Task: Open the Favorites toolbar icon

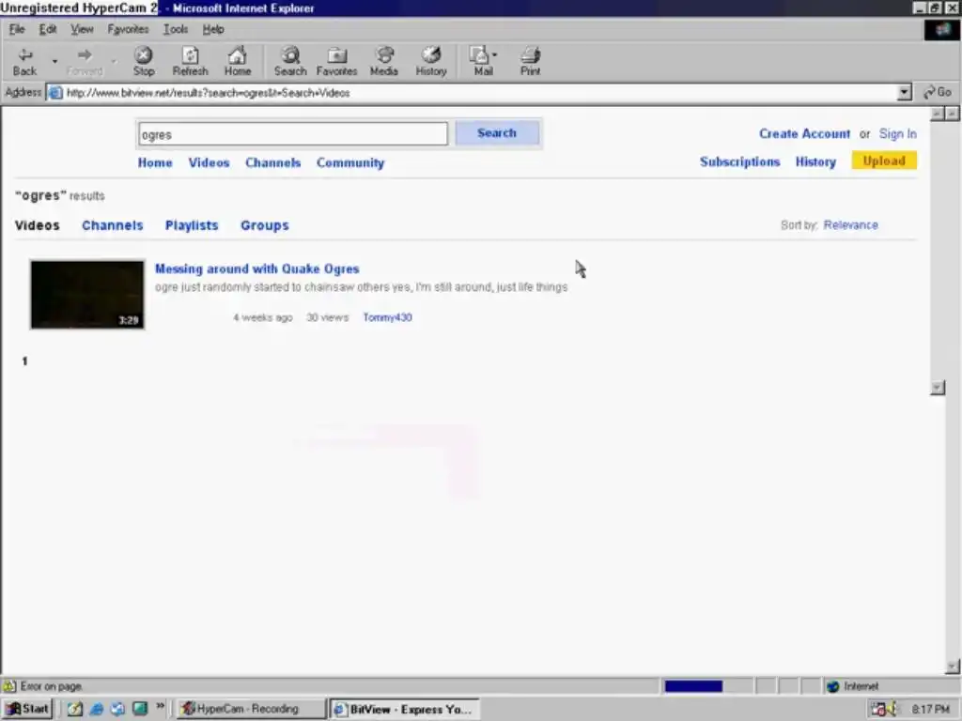Action: 337,61
